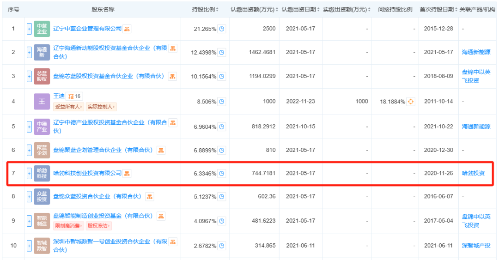Open equity structure icon beside 辽宁中蓝企业管理有限公司
Viewport: 499px width, 260px height.
127,29
